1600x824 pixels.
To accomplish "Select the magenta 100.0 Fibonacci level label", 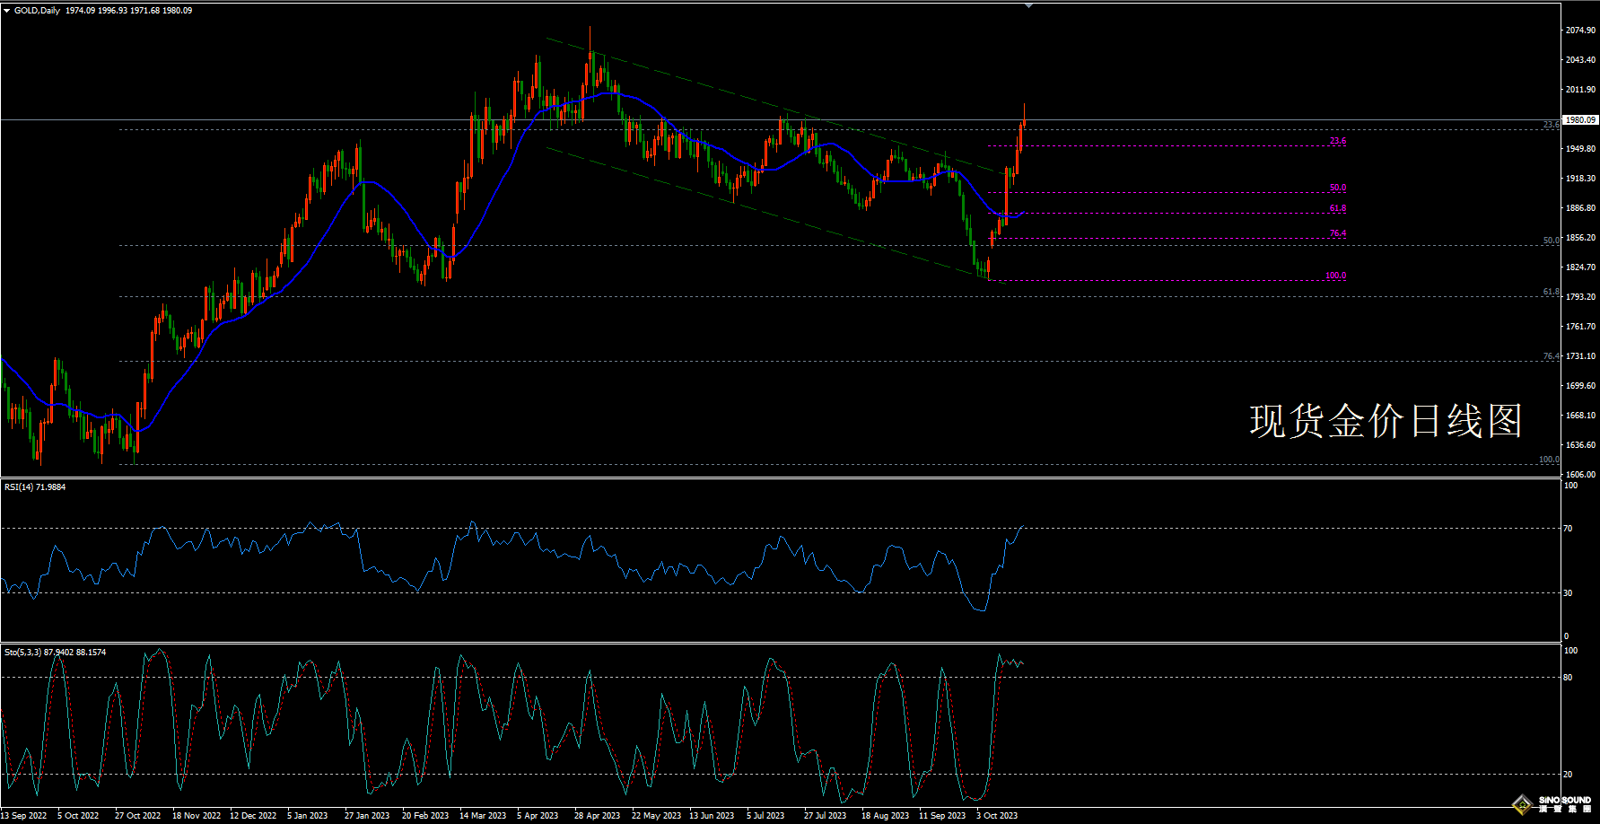I will coord(1335,276).
